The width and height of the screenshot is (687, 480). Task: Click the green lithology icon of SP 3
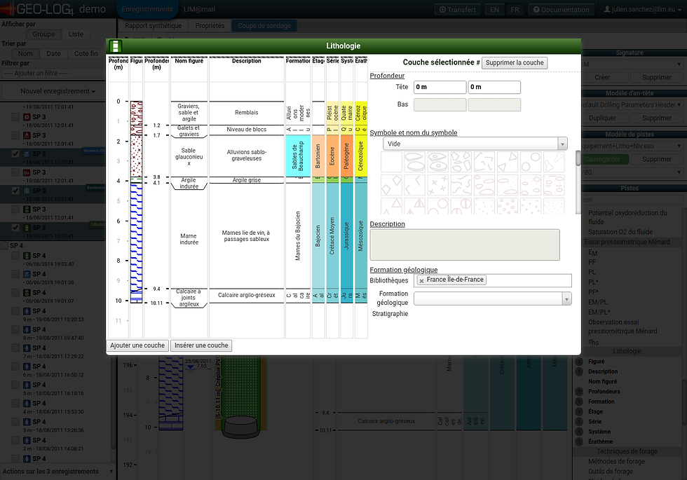[27, 228]
